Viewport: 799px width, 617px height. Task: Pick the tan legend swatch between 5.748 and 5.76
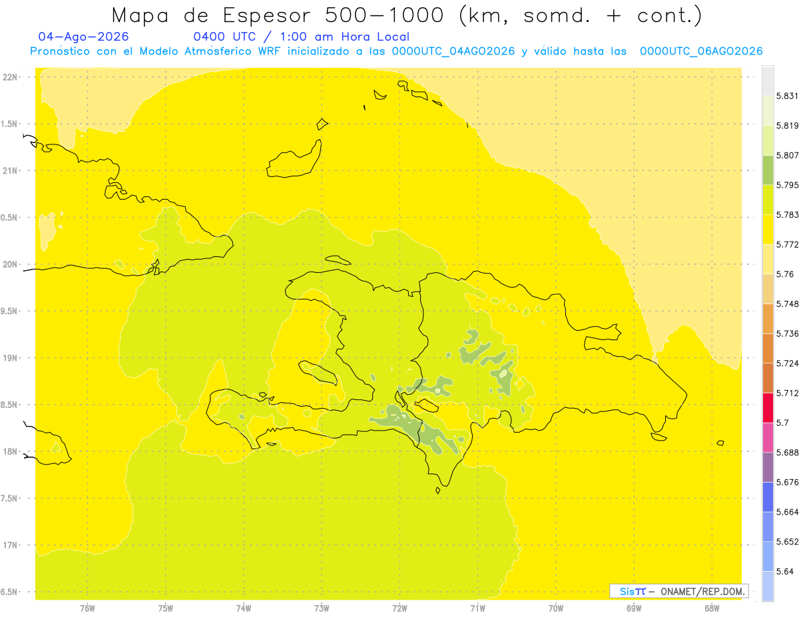click(x=768, y=289)
